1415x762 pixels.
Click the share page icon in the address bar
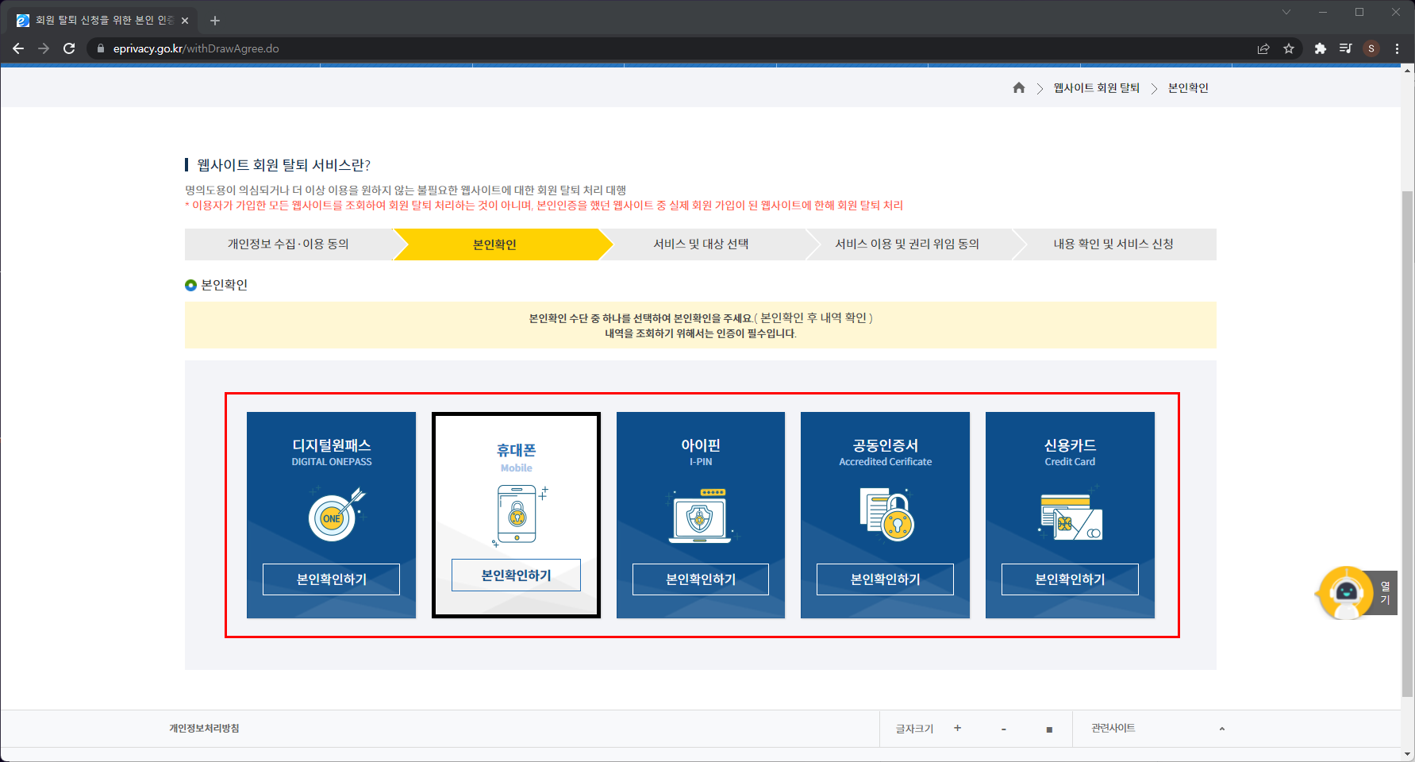(x=1263, y=48)
